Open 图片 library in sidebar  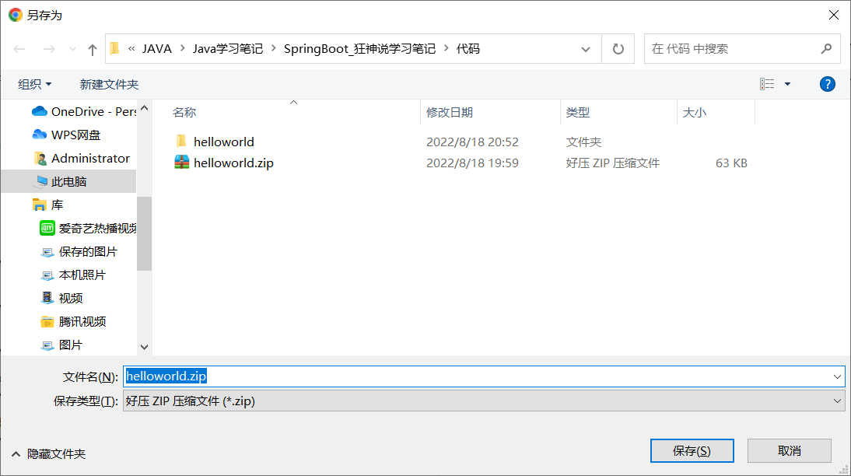(62, 345)
